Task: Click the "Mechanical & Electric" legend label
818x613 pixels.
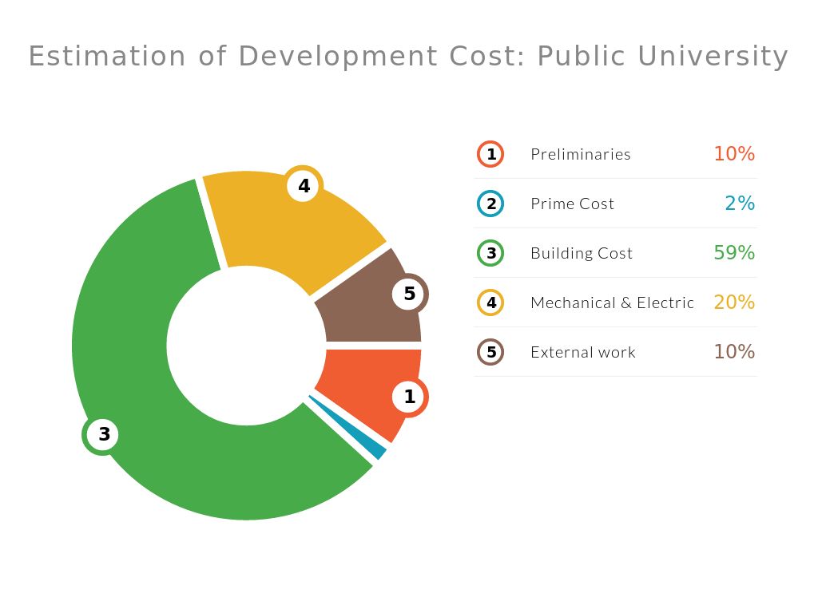Action: (612, 303)
